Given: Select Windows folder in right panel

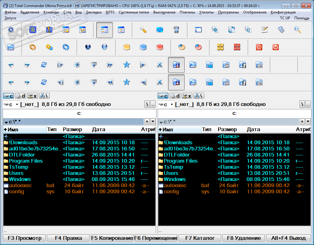Looking at the screenshot, I should coord(234,179).
